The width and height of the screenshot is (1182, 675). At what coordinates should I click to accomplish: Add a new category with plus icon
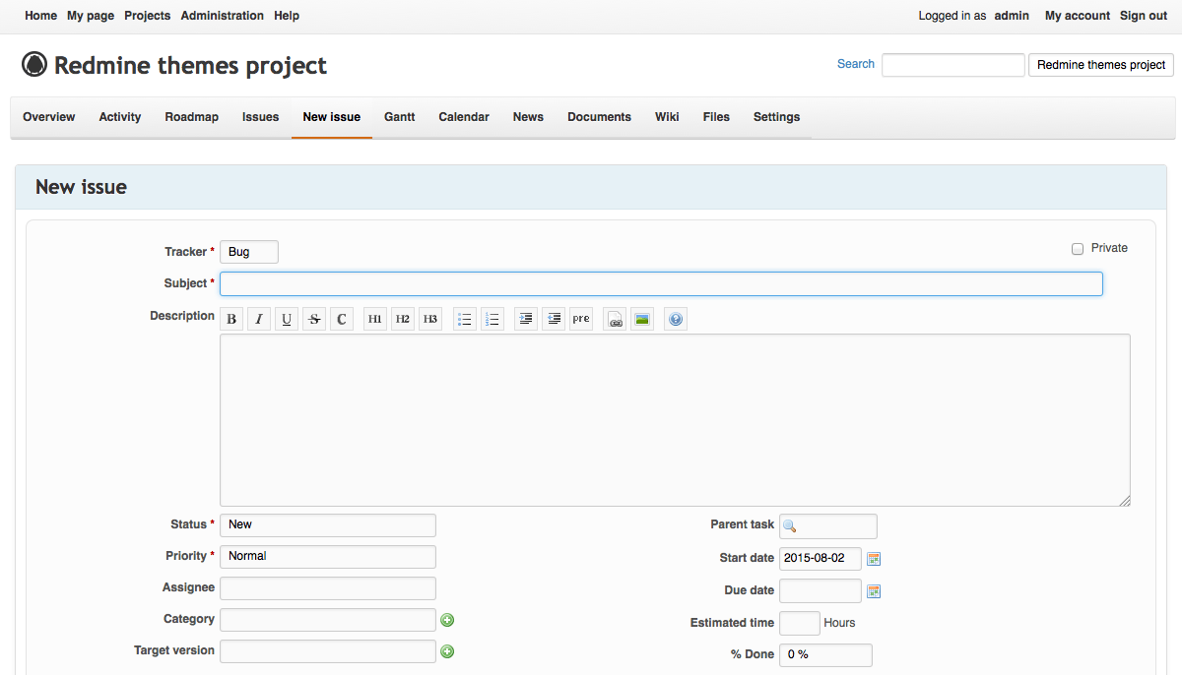click(447, 620)
